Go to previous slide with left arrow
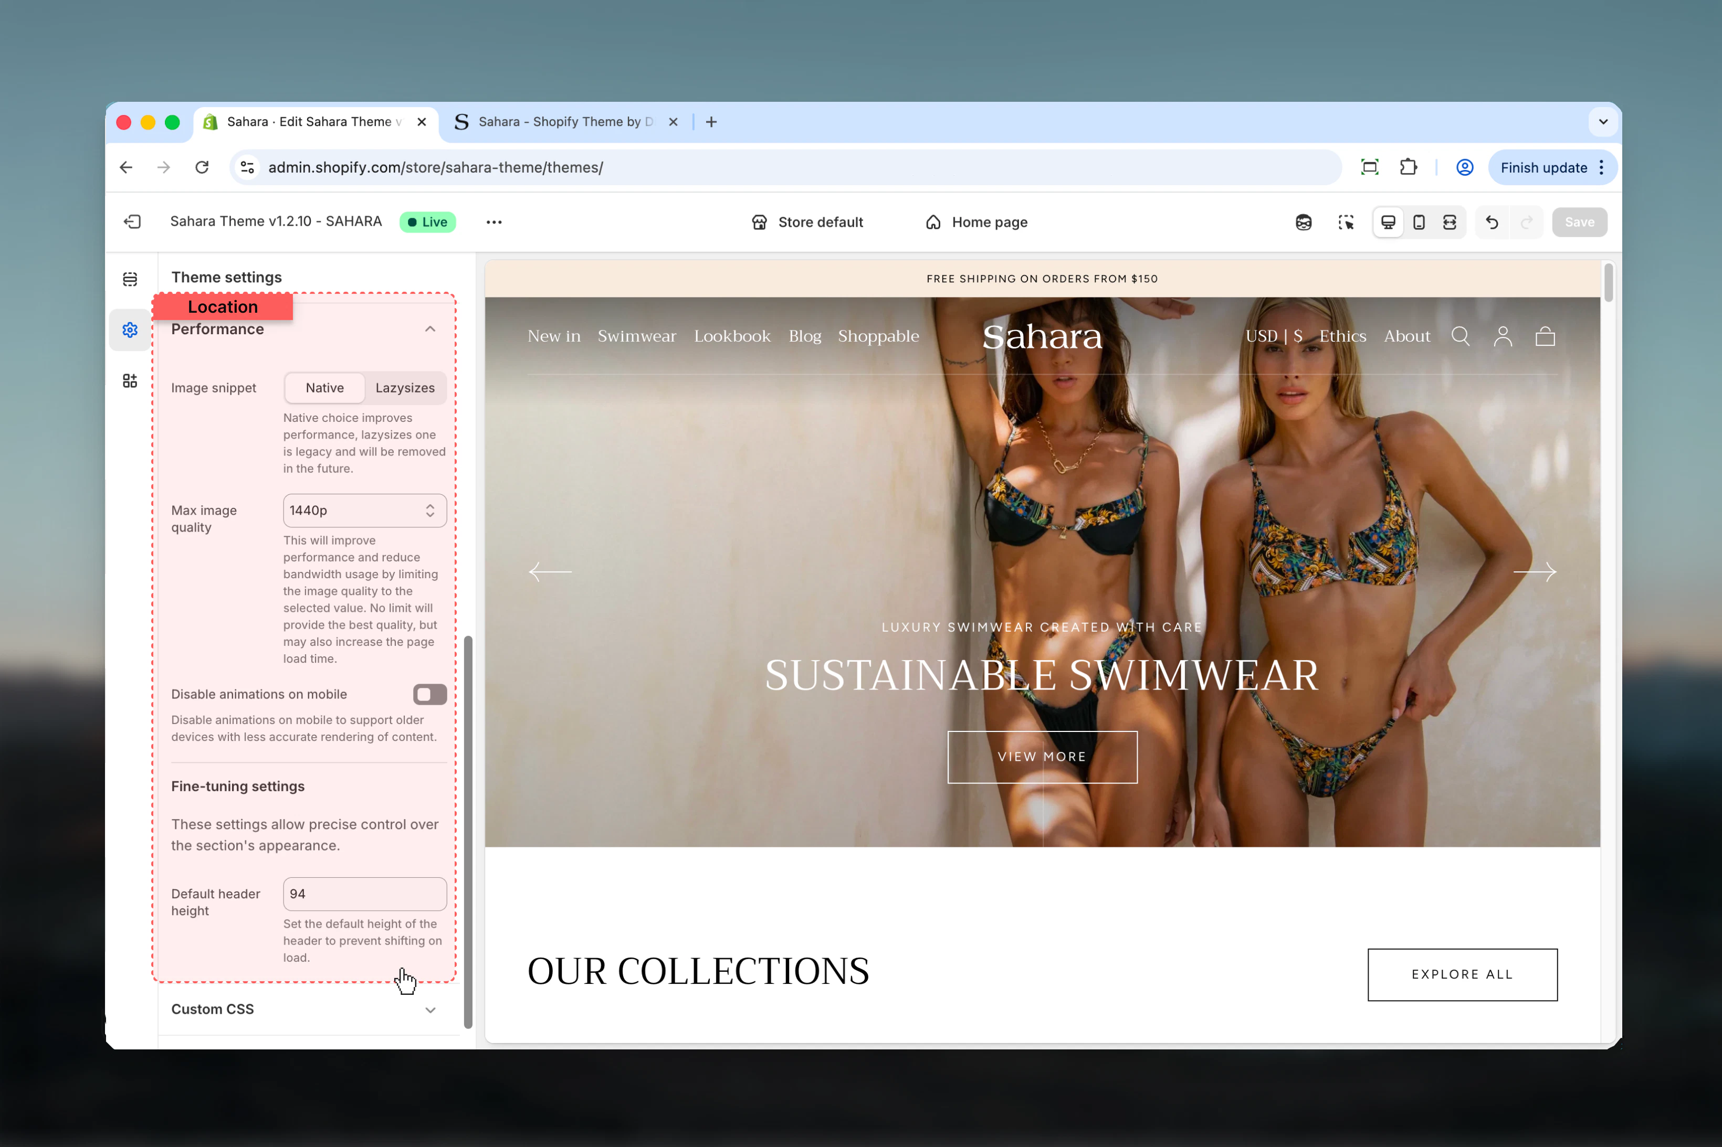 tap(550, 571)
